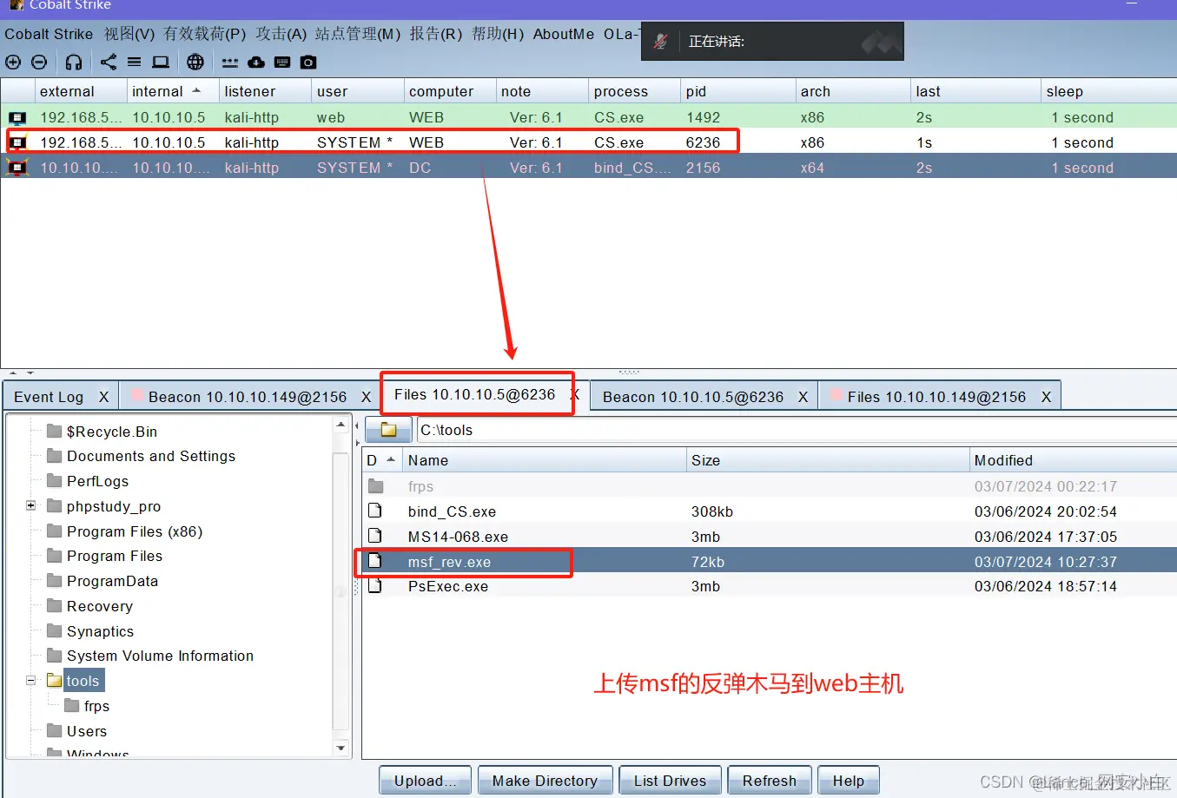1177x798 pixels.
Task: Switch to the Event Log tab
Action: point(49,397)
